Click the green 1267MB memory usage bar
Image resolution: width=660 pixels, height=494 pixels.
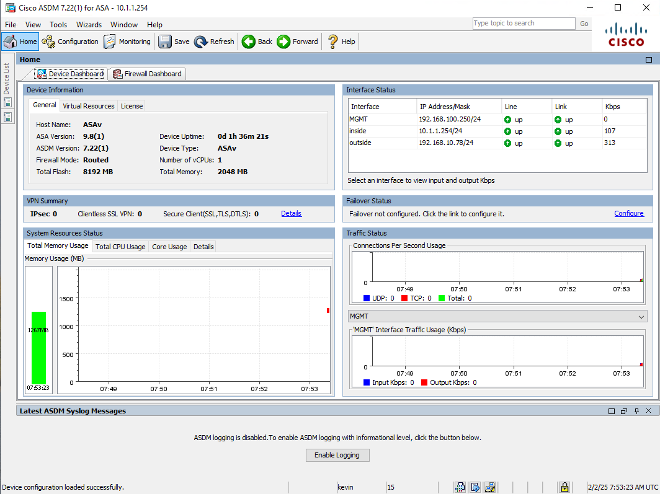coord(38,348)
